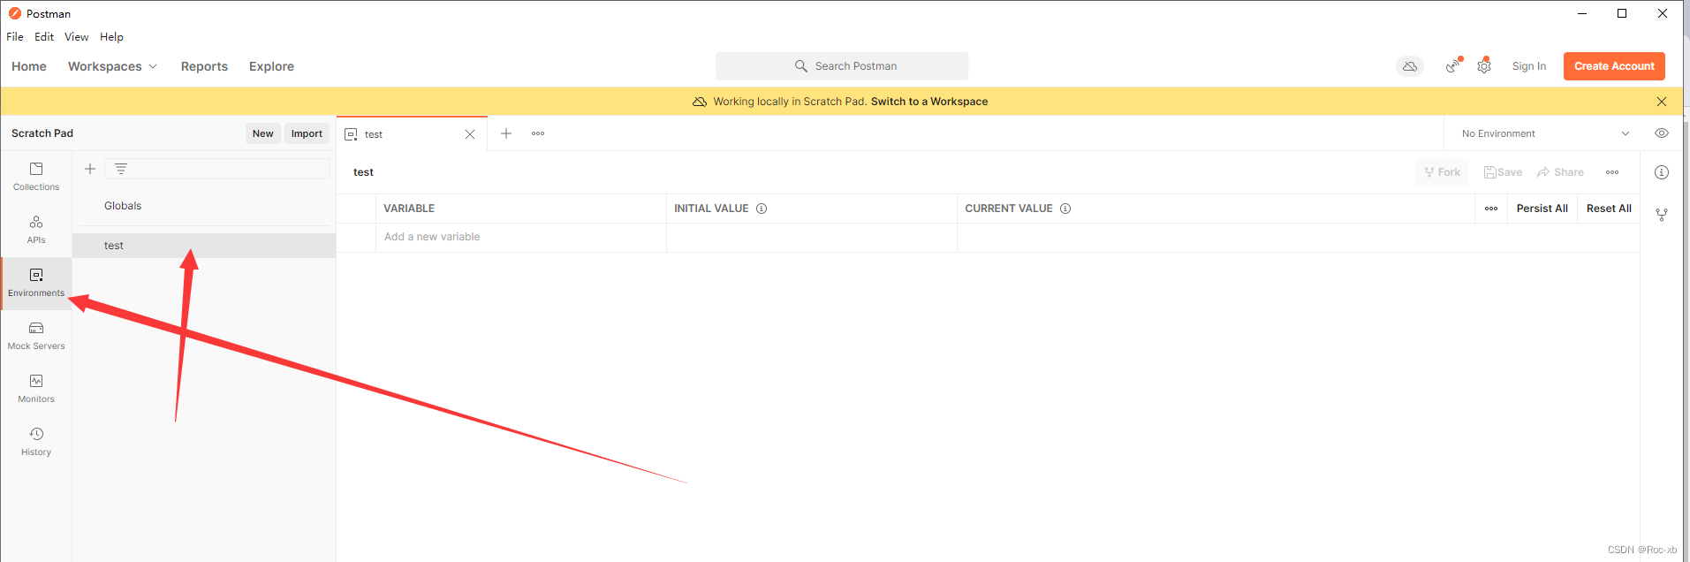1690x562 pixels.
Task: Click Switch to a Workspace link
Action: pyautogui.click(x=929, y=102)
